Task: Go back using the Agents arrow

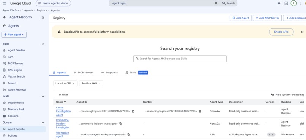Action: click(x=4, y=26)
